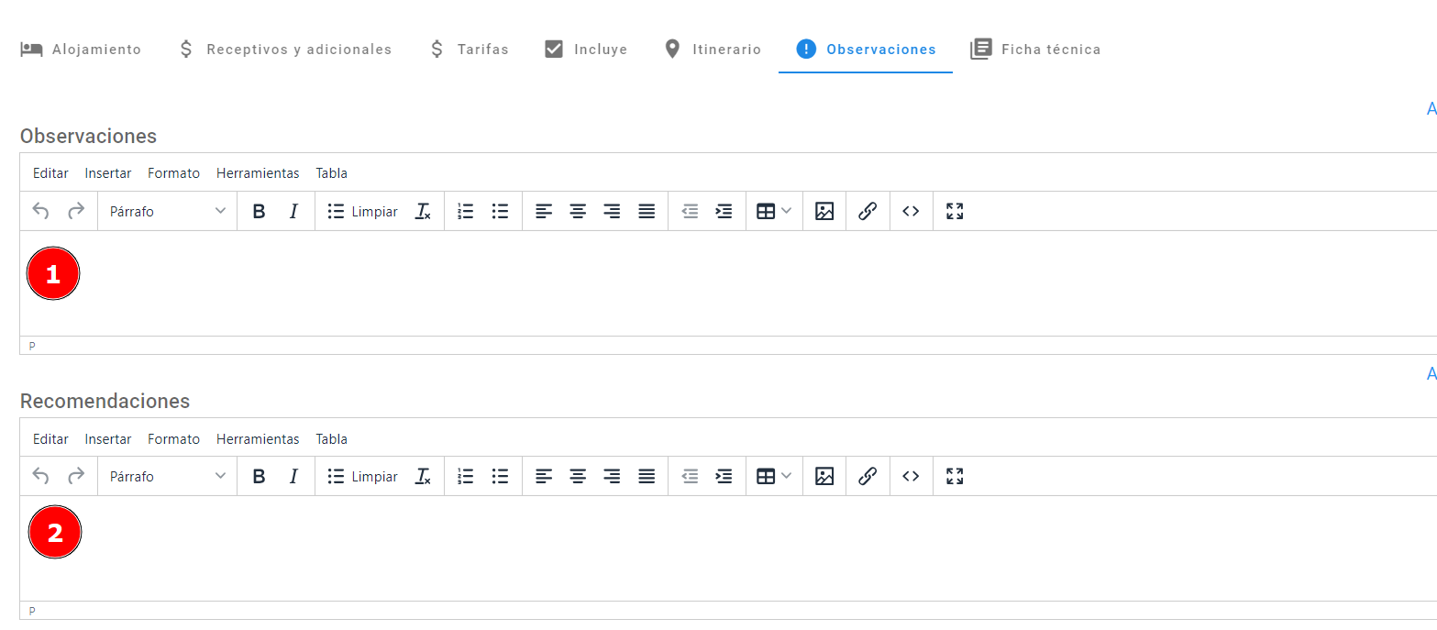Viewport: 1437px width, 630px height.
Task: Clear formatting icon in Recomendaciones editor
Action: pyautogui.click(x=423, y=477)
